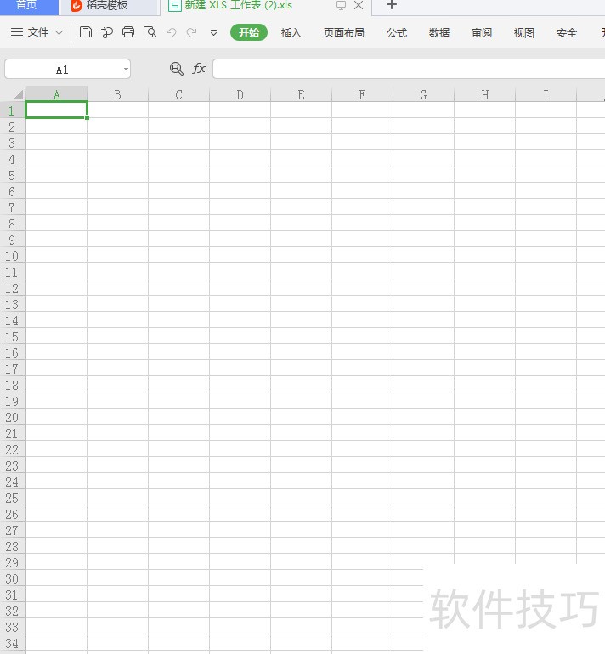Select column I header

(x=546, y=94)
